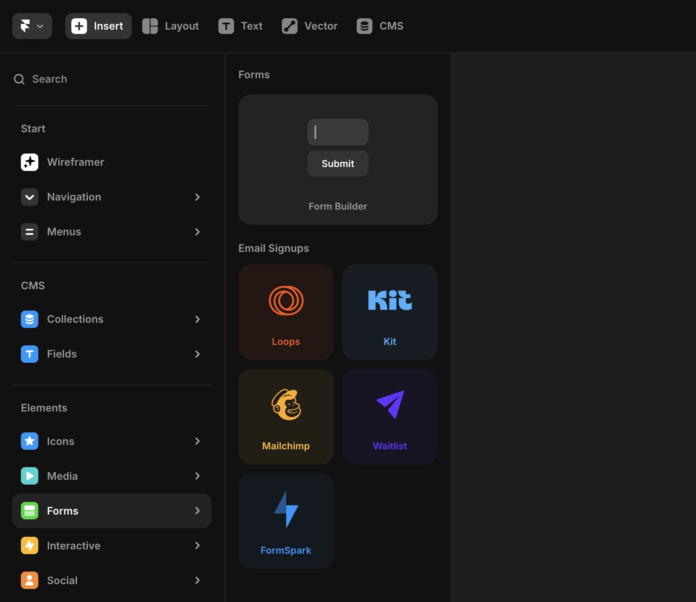Click the Text label in toolbar
696x602 pixels.
point(252,26)
